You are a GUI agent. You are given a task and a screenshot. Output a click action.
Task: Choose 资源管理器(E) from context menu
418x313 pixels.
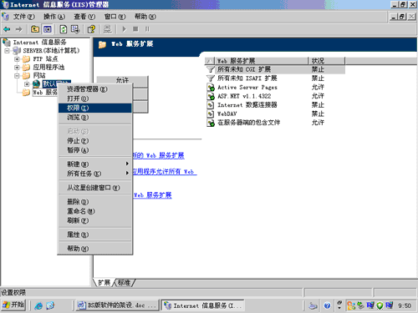(x=94, y=89)
